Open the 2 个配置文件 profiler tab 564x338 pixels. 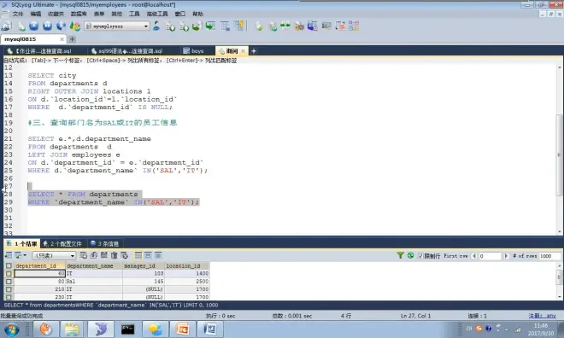62,243
